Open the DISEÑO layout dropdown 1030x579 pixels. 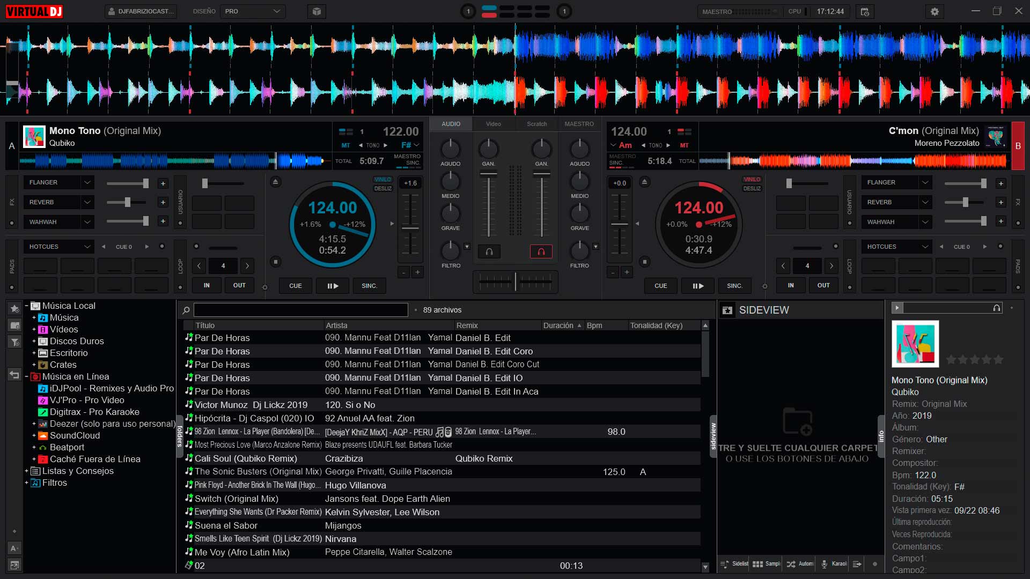pyautogui.click(x=252, y=11)
